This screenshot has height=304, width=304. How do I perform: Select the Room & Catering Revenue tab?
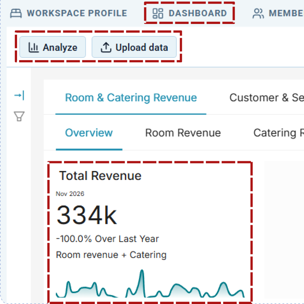[x=131, y=98]
